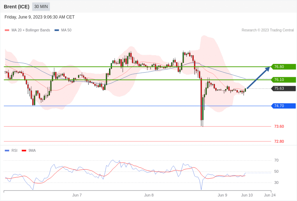Viewport: 297px width, 201px height.
Task: Toggle the MA 20 + Bollinger Bands legend label
Action: 31,30
